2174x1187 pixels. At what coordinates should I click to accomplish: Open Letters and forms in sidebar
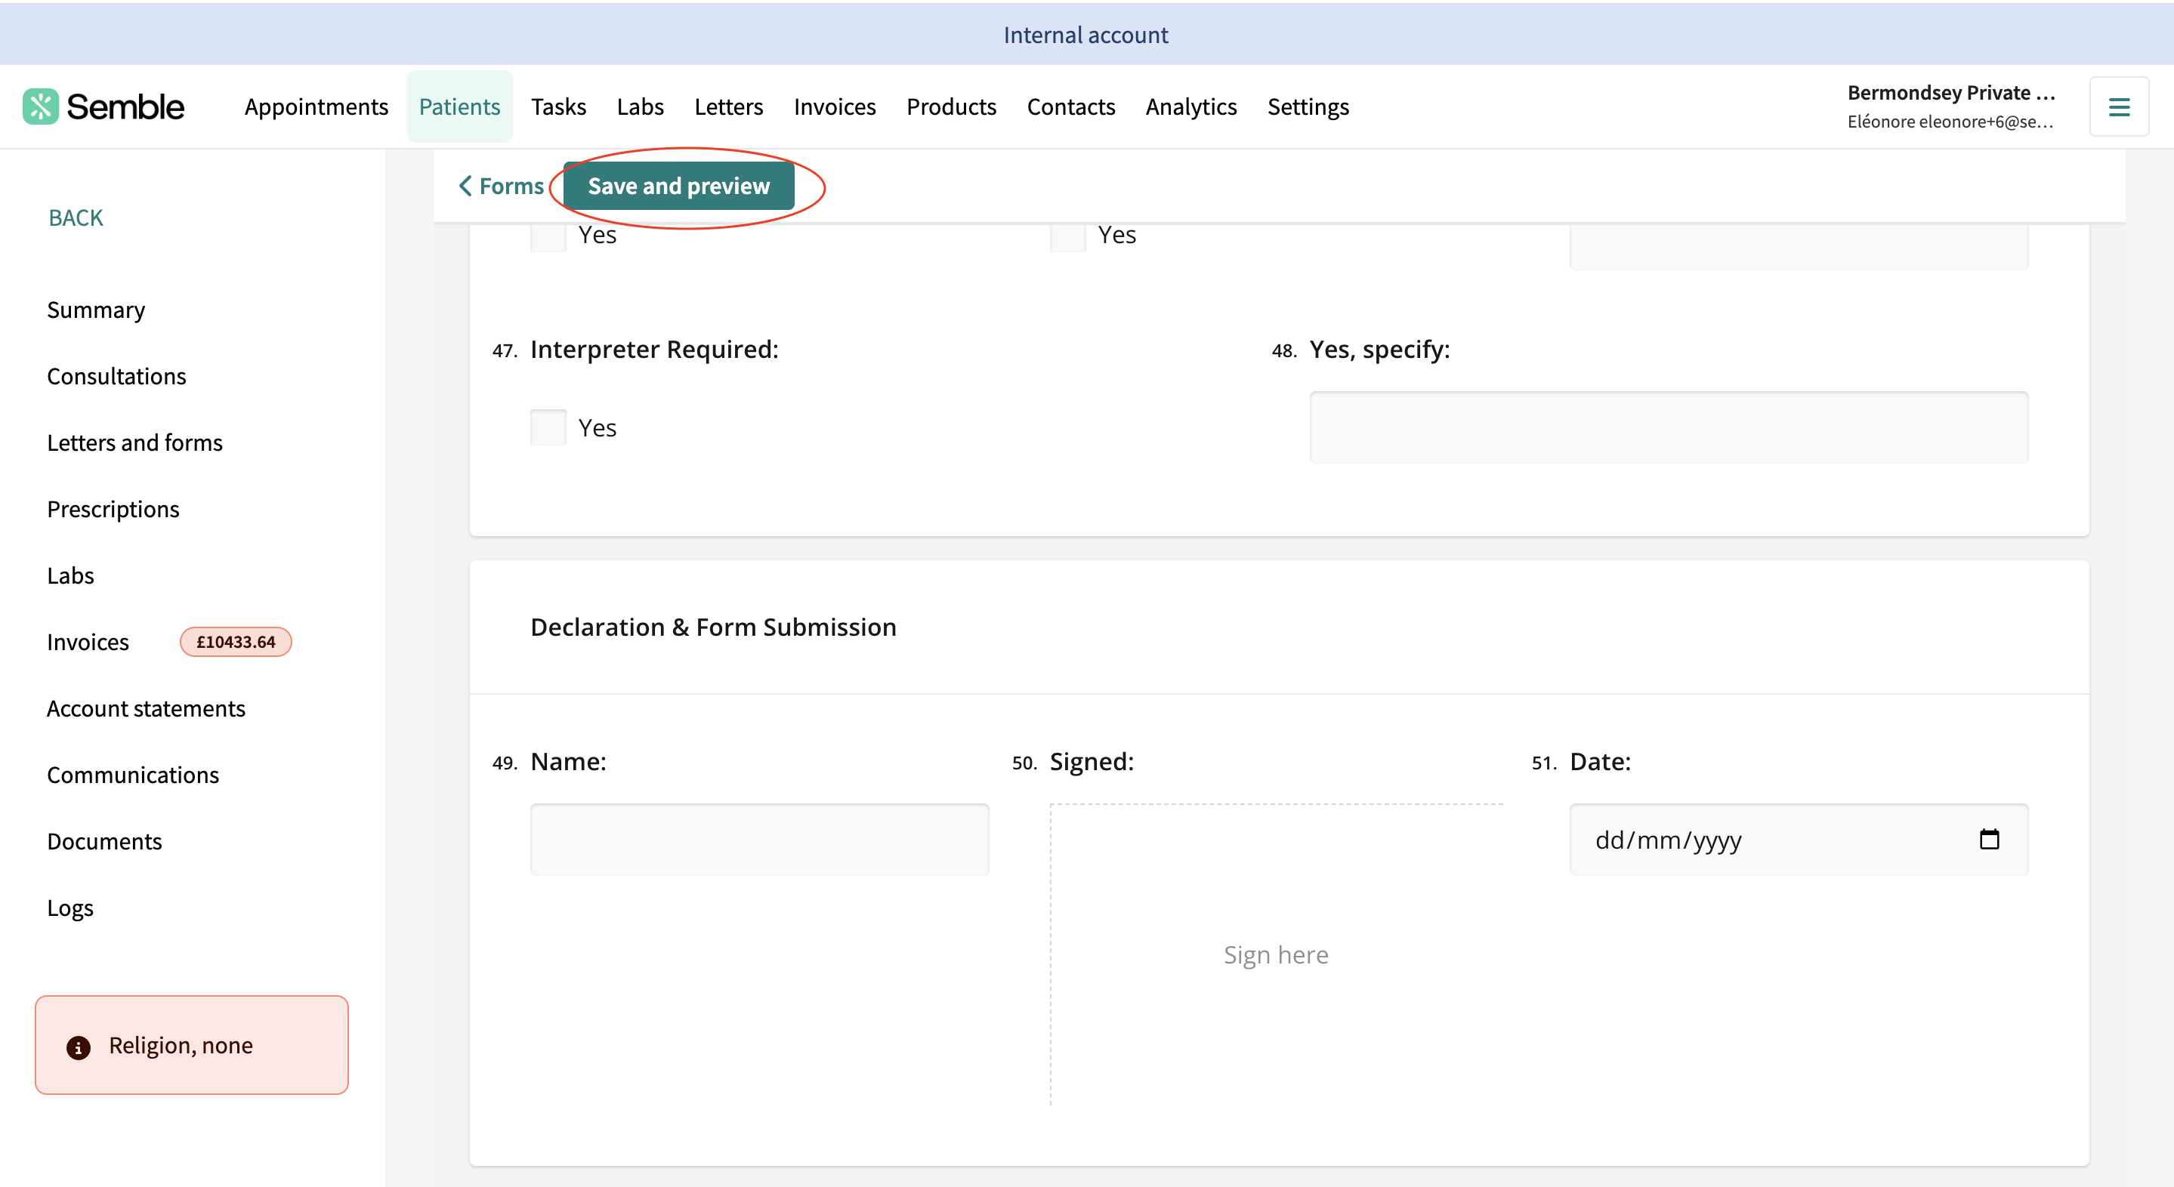[135, 443]
